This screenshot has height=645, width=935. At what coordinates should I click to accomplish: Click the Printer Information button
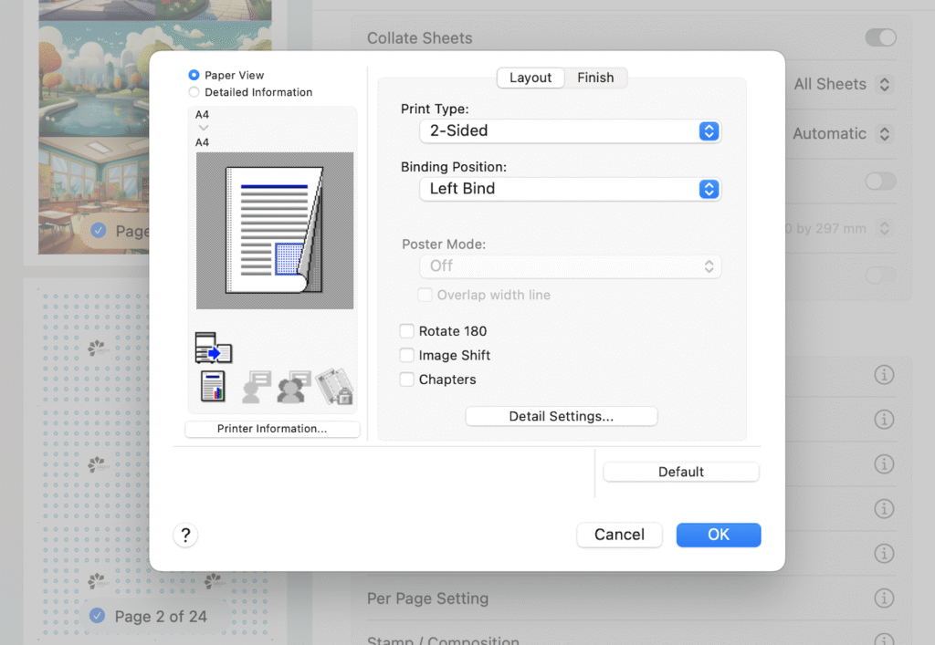pos(272,429)
